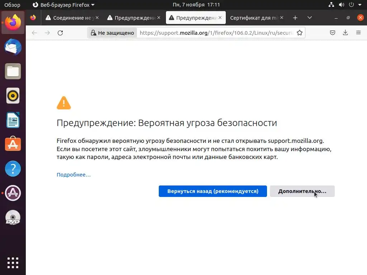Show all applications grid
This screenshot has width=367, height=275.
(x=13, y=262)
